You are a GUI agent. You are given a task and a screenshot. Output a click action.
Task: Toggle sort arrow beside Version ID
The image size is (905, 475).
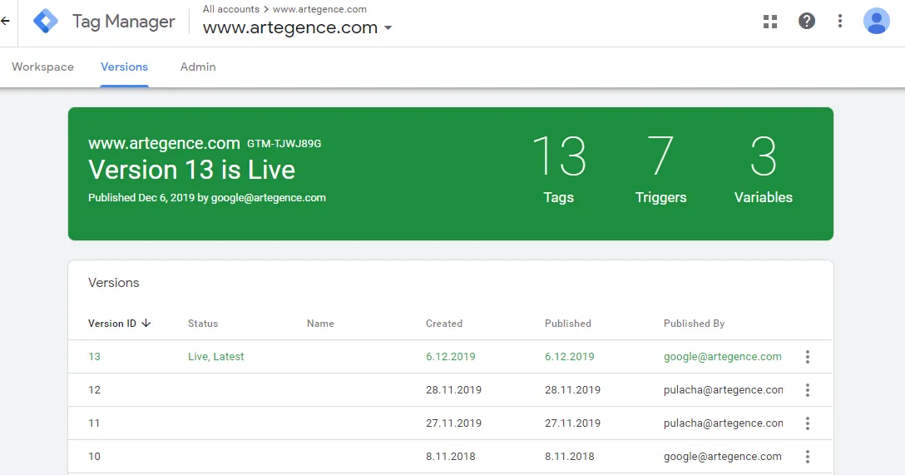coord(146,324)
